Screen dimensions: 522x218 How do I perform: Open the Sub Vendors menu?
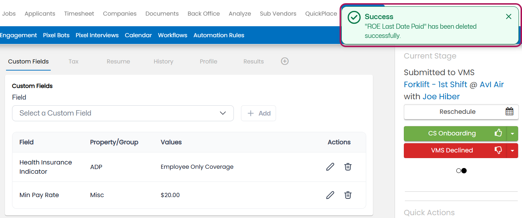tap(278, 13)
